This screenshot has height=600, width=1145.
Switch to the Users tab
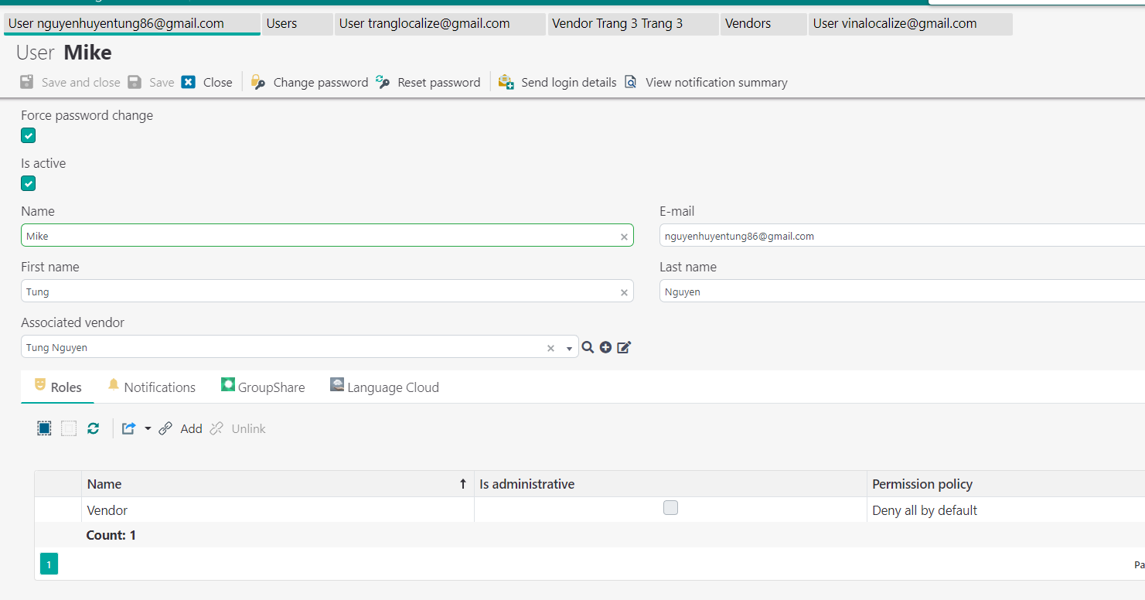298,23
